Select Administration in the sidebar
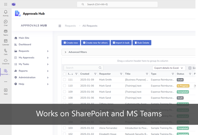This screenshot has height=135, width=198. point(25,77)
